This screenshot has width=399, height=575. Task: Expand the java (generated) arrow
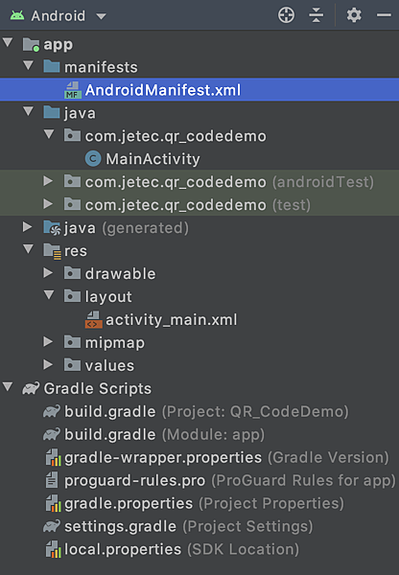tap(28, 226)
